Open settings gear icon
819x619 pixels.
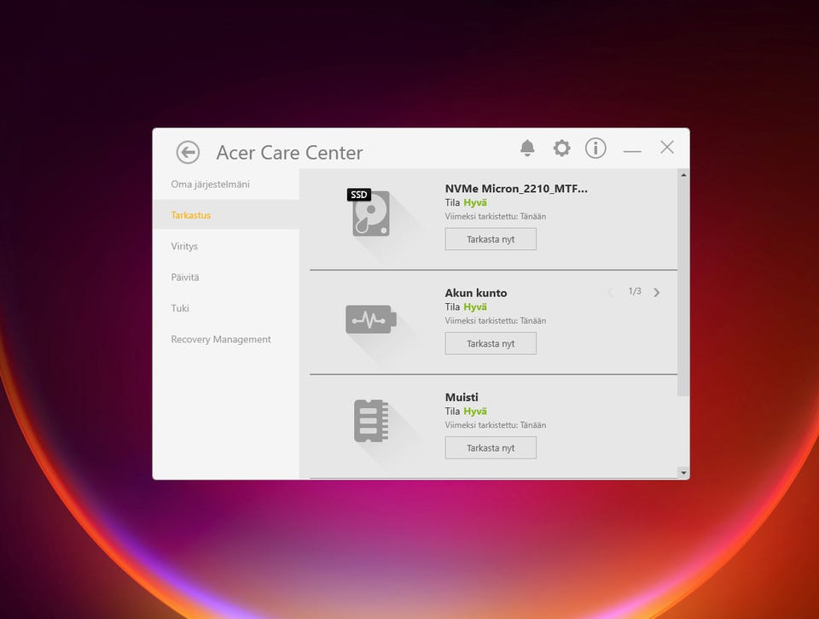561,148
